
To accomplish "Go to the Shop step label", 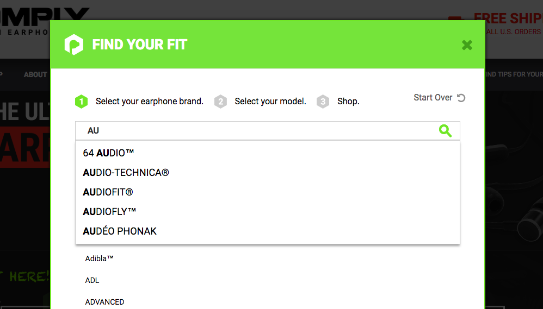I will pyautogui.click(x=348, y=101).
